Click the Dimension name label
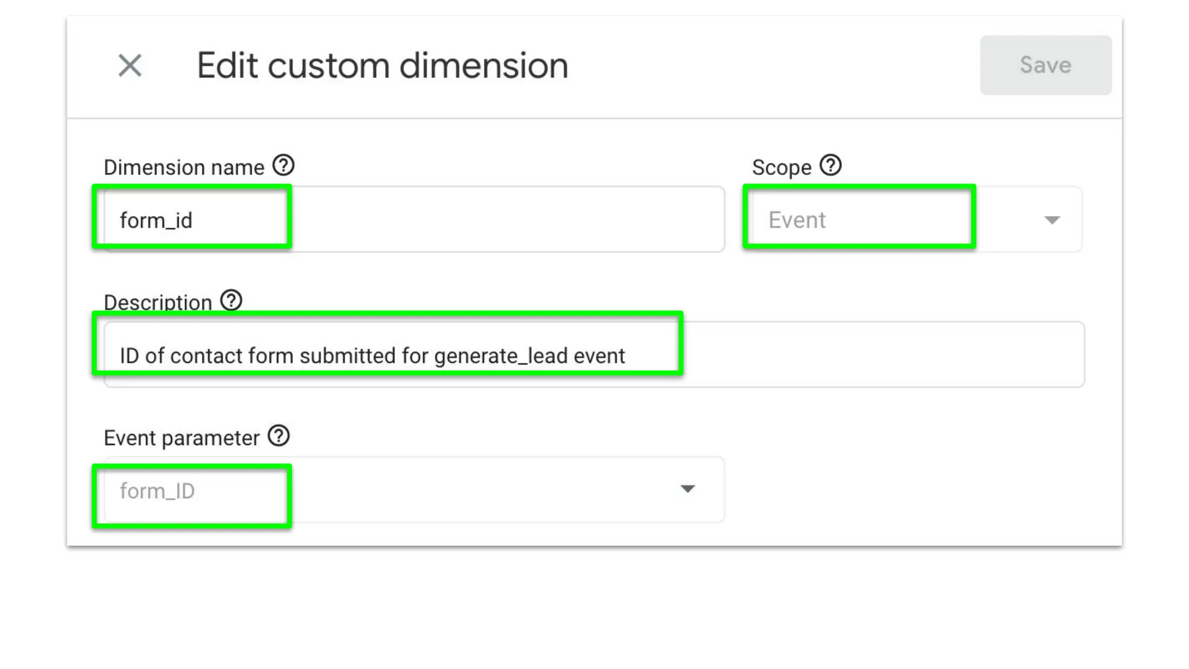Viewport: 1189px width, 669px height. [x=183, y=168]
